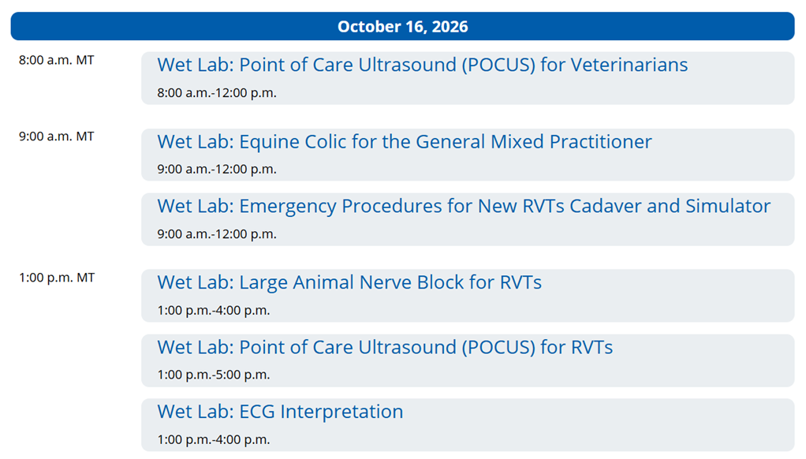Click the October 16, 2026 date header

[x=402, y=26]
